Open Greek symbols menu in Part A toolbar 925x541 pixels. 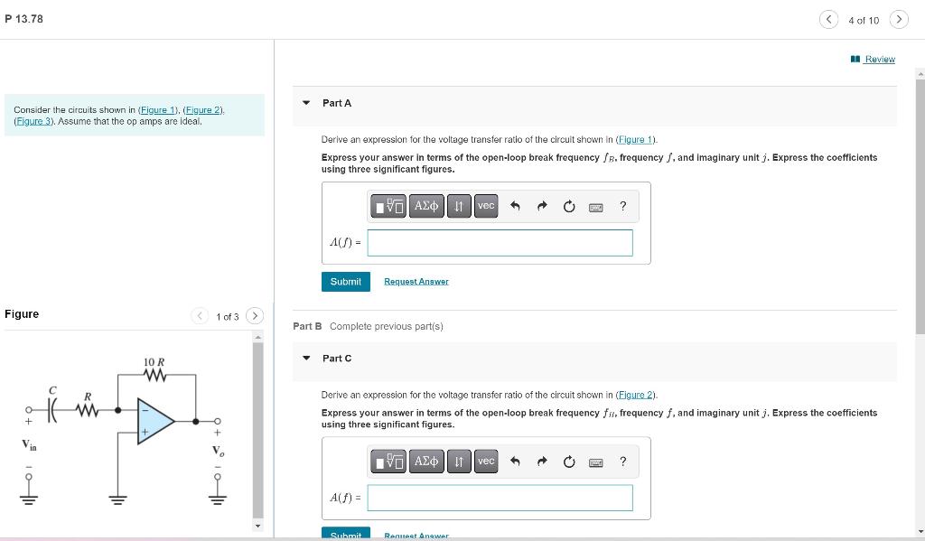(x=426, y=206)
